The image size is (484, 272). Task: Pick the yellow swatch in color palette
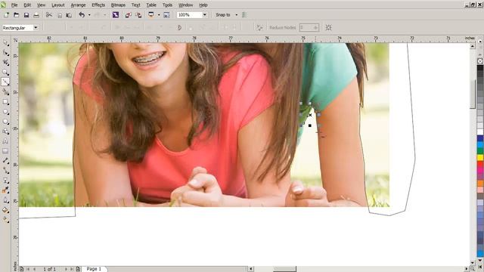480,158
